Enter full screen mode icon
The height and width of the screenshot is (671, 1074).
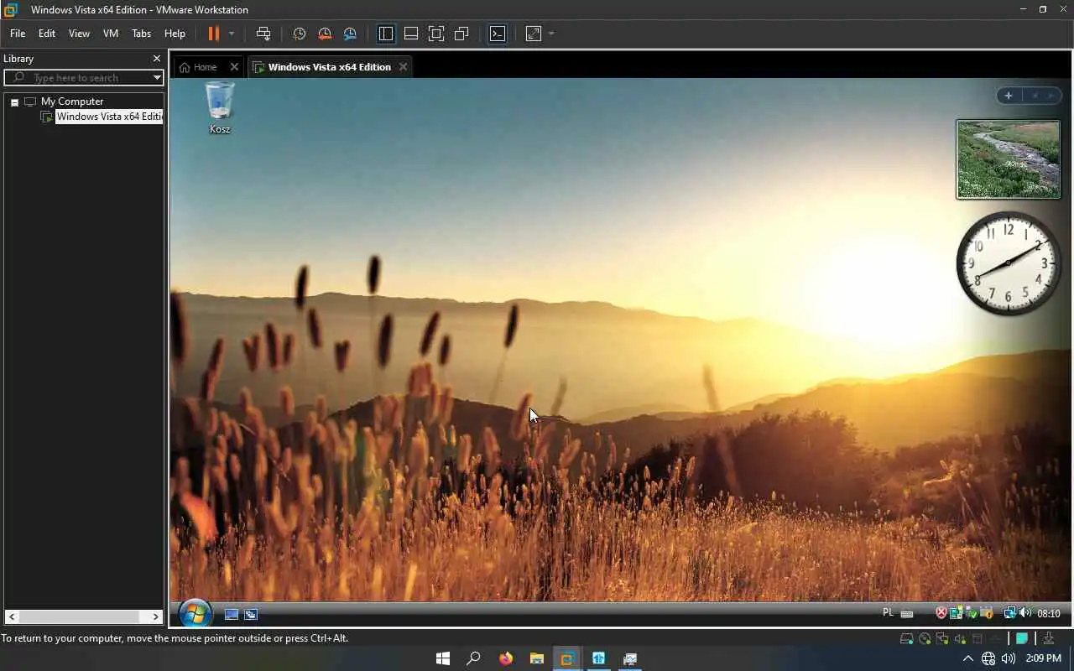pos(436,34)
